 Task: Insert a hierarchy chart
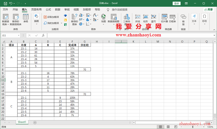click(88, 15)
